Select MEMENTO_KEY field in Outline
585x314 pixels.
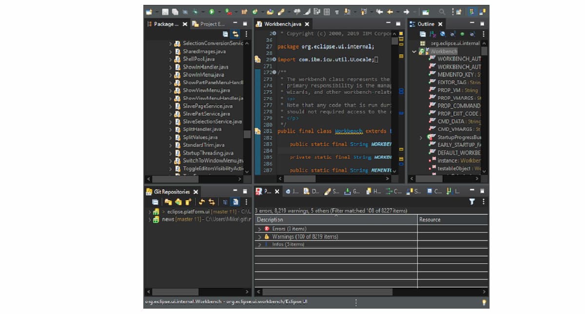(454, 74)
